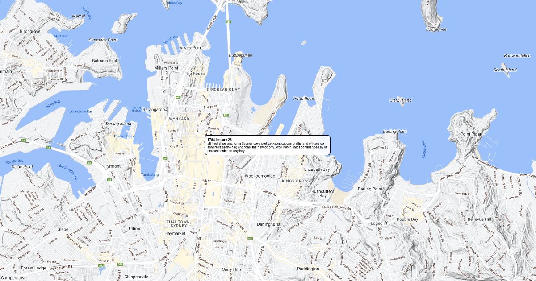Viewport: 536px width, 281px height.
Task: Click the Pyrmont Bay label
Action: pyautogui.click(x=125, y=136)
